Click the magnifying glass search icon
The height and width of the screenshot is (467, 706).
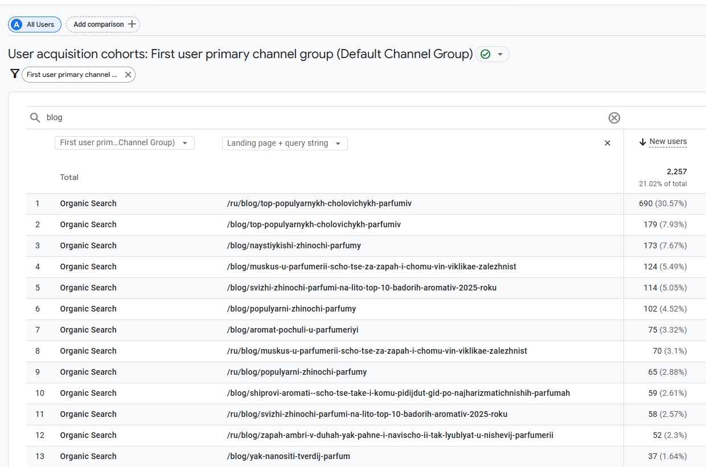35,117
